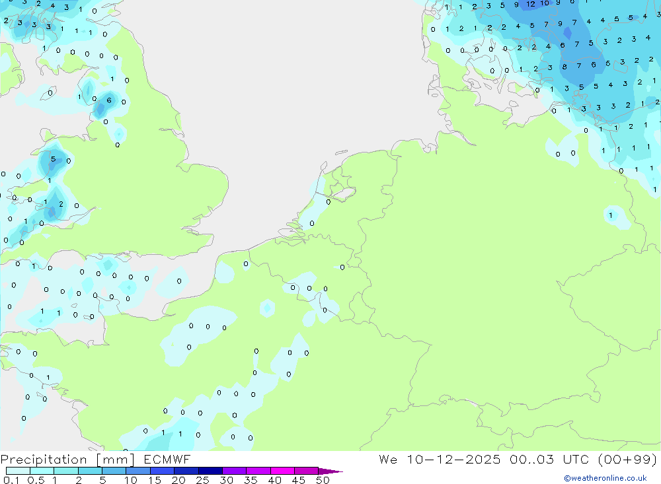The width and height of the screenshot is (661, 484).
Task: Click the legend arrow tip beyond 50
Action: point(331,471)
